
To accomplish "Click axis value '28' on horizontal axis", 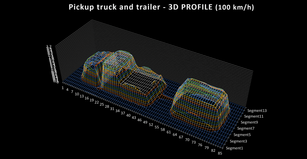I will 107,106.
